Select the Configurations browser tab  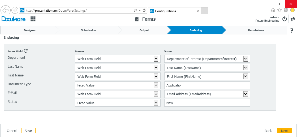point(174,11)
